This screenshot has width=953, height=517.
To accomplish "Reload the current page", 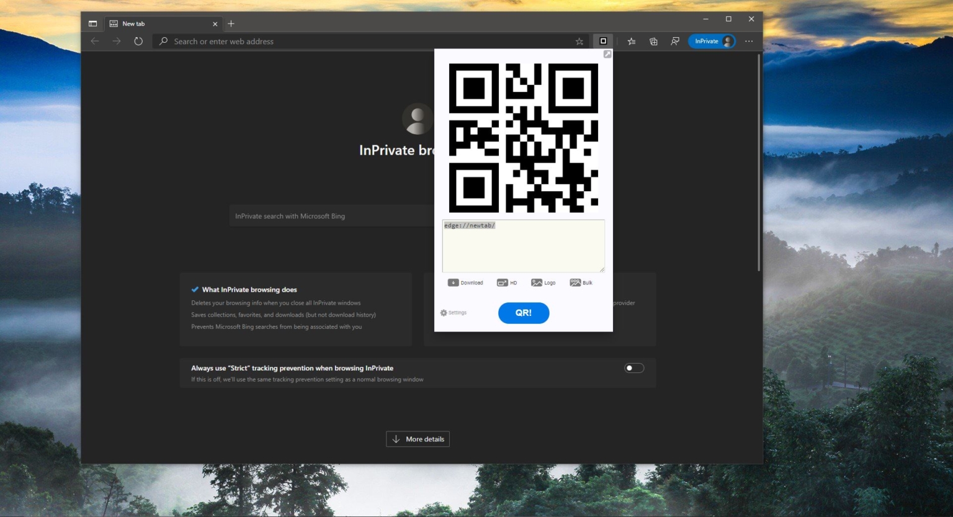I will (x=138, y=41).
